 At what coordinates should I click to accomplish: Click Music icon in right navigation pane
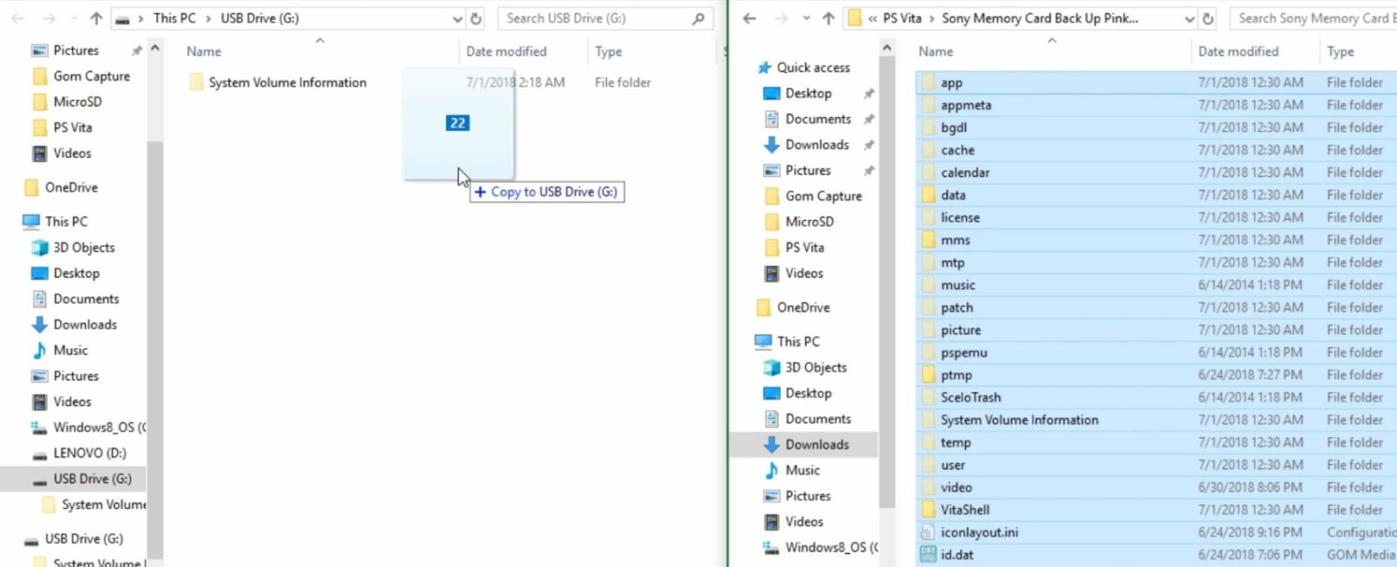point(772,470)
